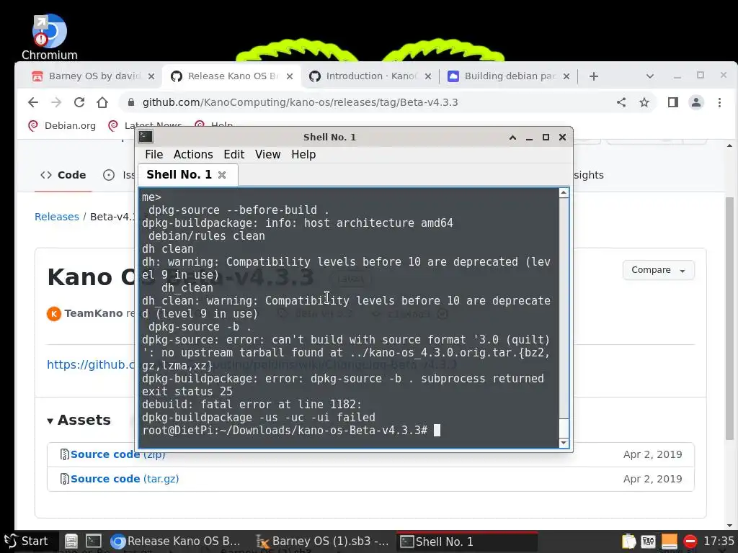Follow the Releases breadcrumb link
The width and height of the screenshot is (738, 553).
[x=56, y=217]
